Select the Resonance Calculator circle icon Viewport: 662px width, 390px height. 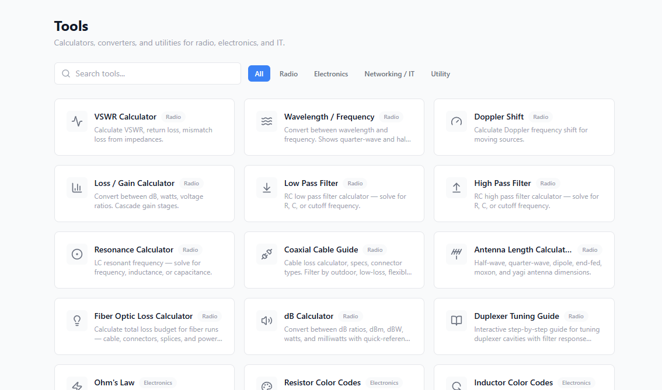(x=77, y=254)
